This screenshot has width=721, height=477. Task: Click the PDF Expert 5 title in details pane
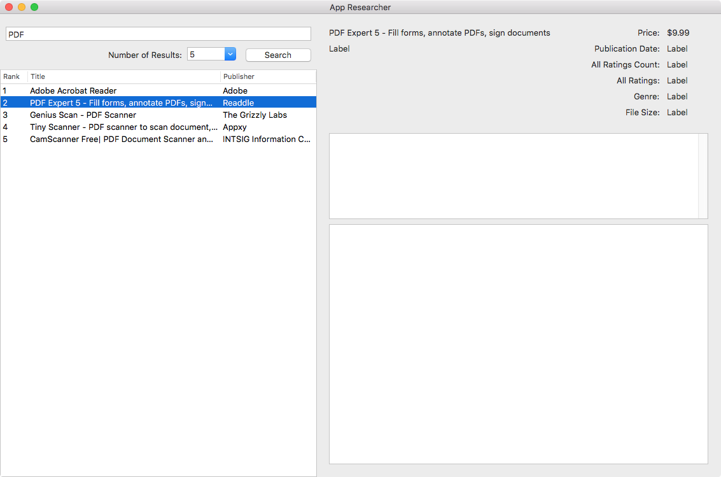click(x=439, y=33)
